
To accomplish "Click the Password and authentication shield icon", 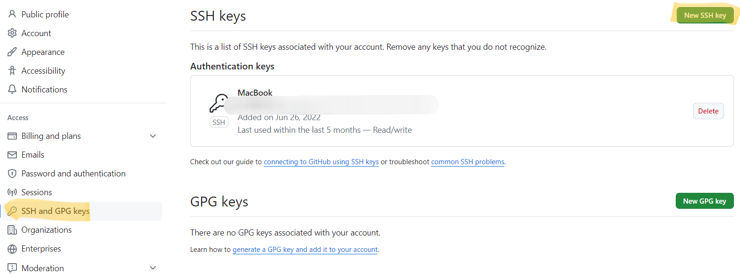I will [x=12, y=174].
